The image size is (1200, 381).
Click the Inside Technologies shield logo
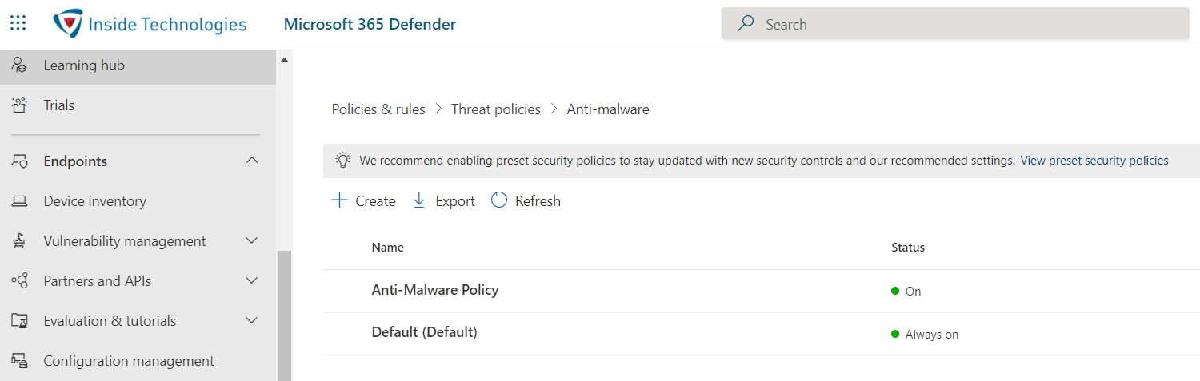(67, 24)
